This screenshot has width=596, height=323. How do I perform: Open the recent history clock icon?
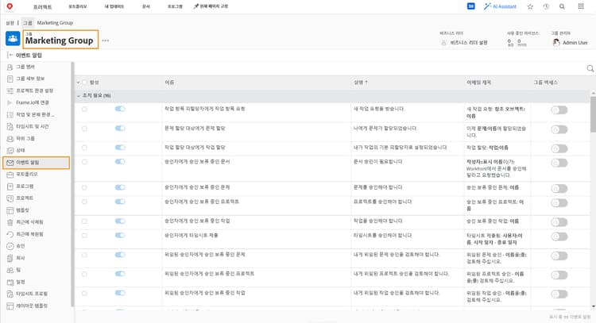(x=546, y=6)
